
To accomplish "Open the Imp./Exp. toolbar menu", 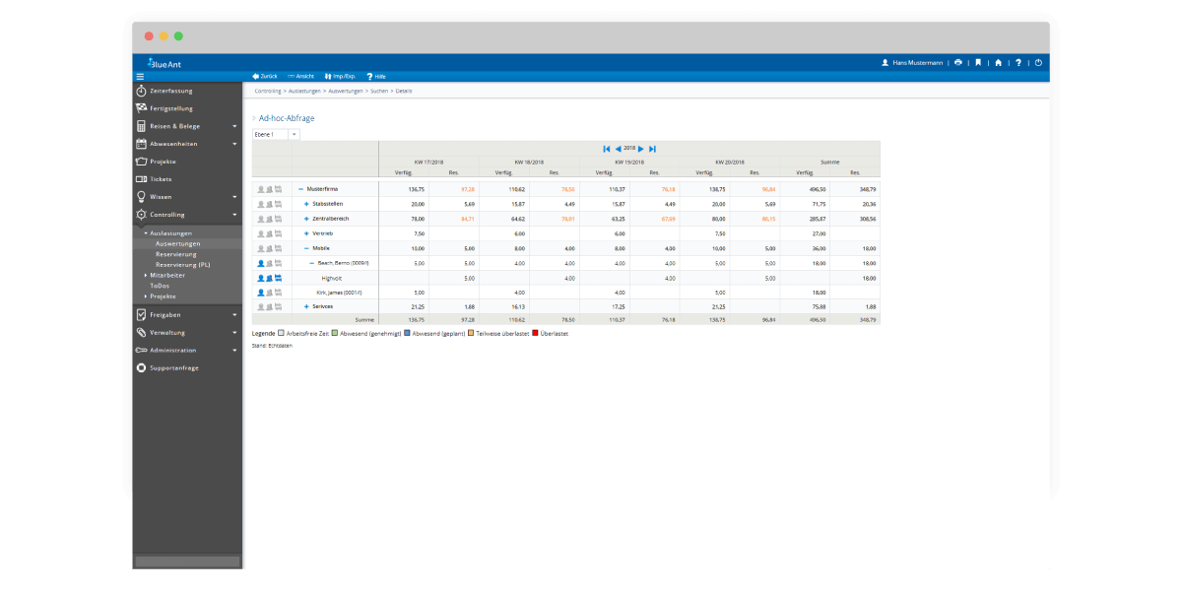I will point(340,76).
